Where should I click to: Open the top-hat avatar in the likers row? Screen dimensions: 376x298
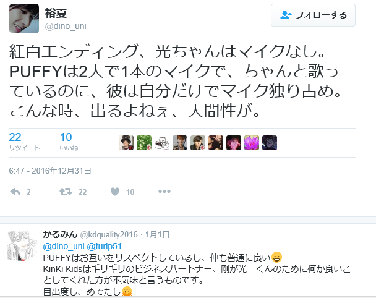pos(126,143)
